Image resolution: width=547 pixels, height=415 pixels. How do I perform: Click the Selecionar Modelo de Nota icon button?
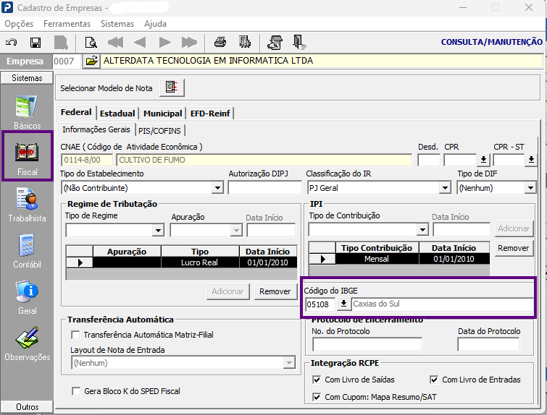[x=172, y=87]
